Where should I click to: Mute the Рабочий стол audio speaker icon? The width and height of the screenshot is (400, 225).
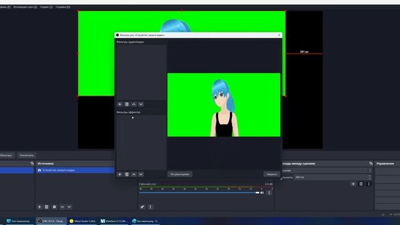pyautogui.click(x=262, y=192)
